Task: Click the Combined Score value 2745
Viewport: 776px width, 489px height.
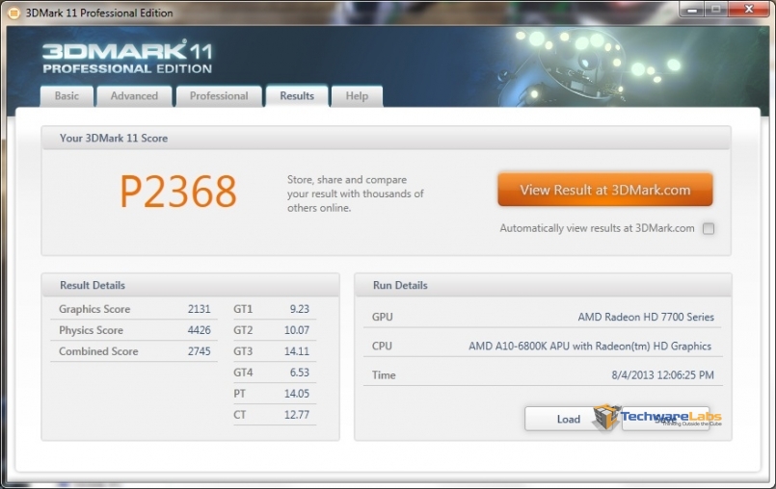Action: (x=199, y=351)
